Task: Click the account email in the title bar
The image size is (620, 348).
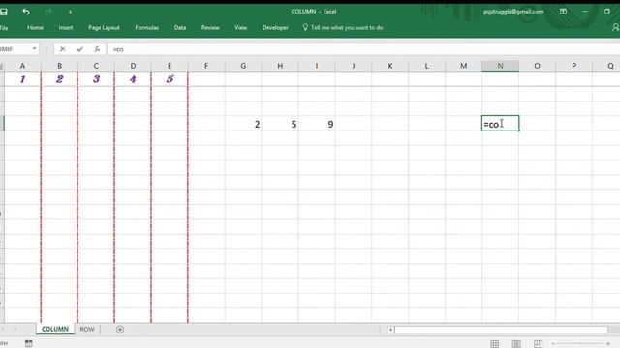Action: coord(513,12)
